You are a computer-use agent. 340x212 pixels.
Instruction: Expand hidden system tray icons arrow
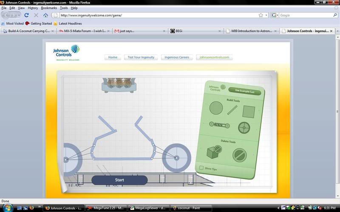coord(278,208)
